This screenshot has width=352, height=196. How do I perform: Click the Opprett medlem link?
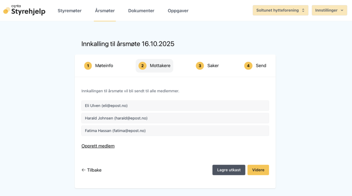(98, 146)
